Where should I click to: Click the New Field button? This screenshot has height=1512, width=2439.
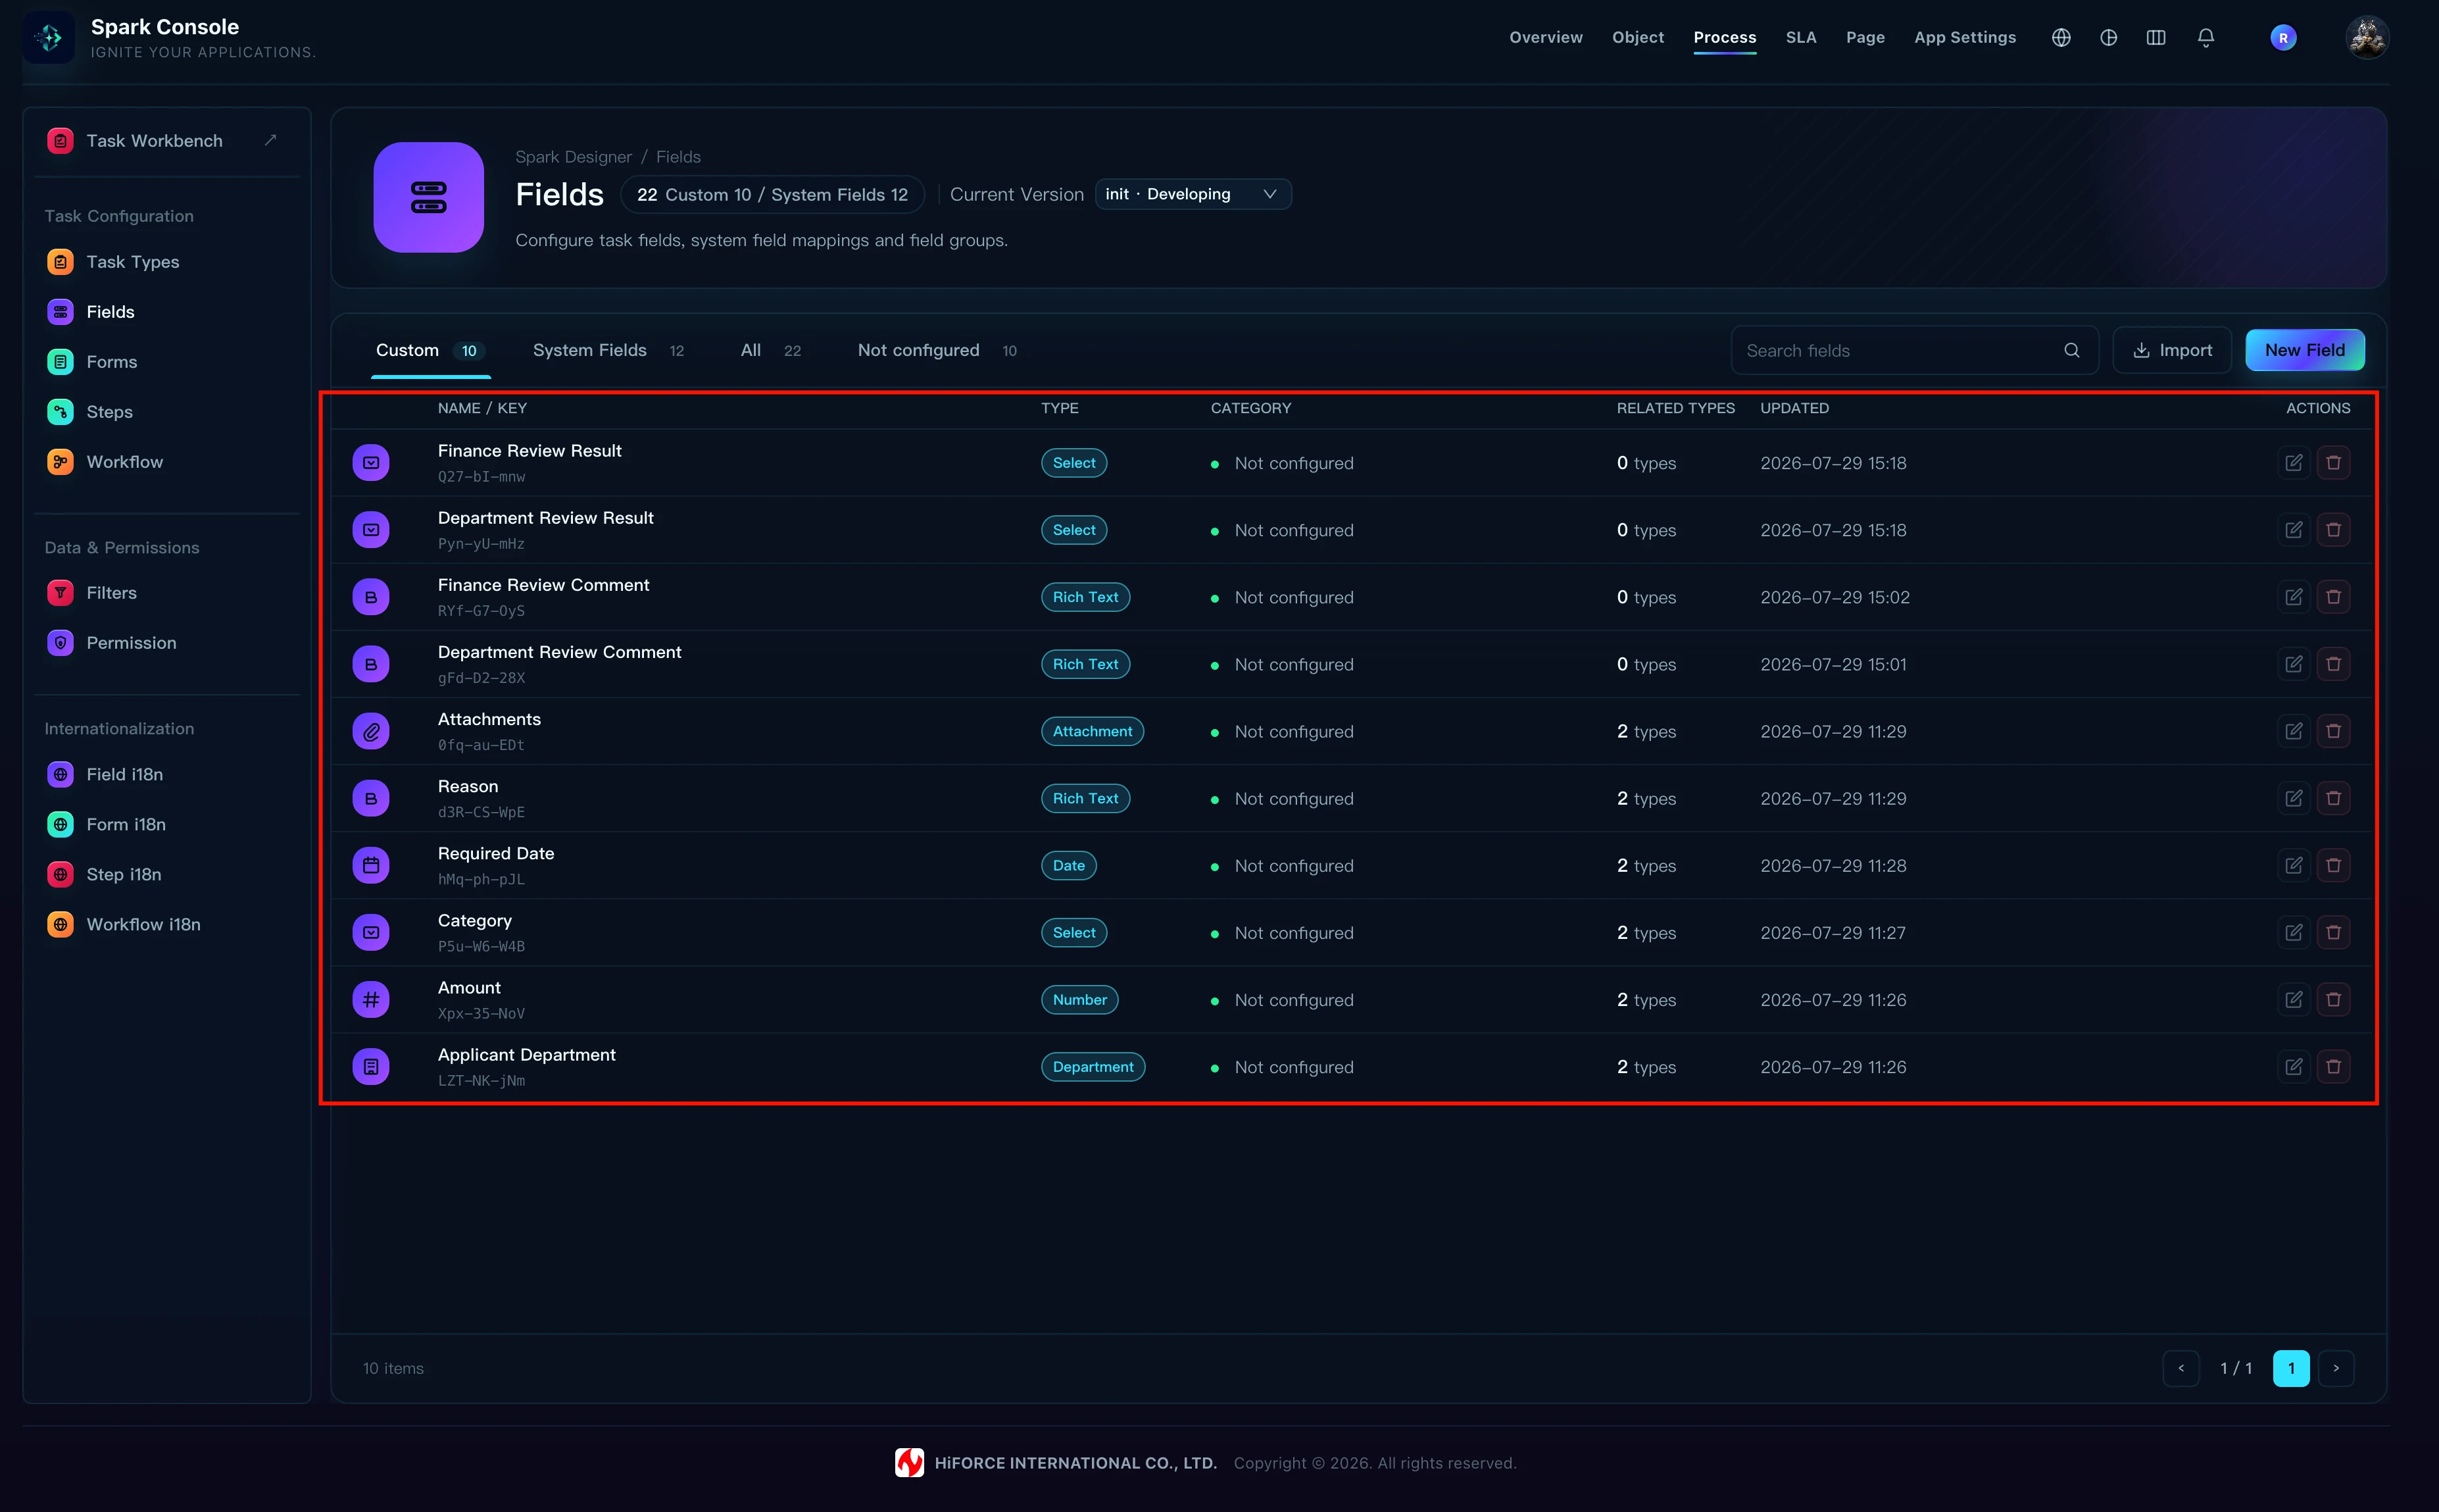point(2304,350)
